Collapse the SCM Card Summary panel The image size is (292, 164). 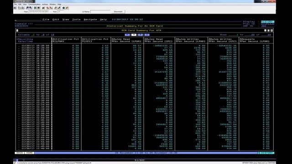[x=17, y=31]
